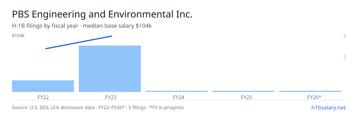Image resolution: width=358 pixels, height=119 pixels.
Task: Select the thin FY24 bar
Action: (x=177, y=91)
